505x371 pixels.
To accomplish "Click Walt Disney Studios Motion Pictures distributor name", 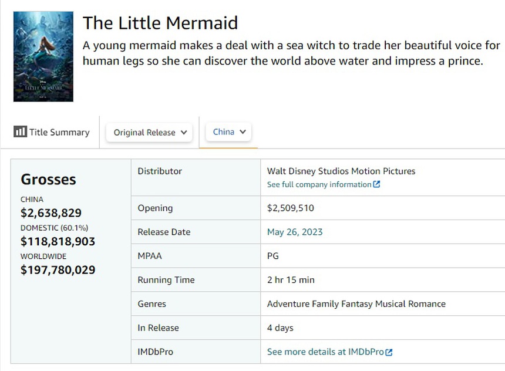I will pyautogui.click(x=341, y=171).
